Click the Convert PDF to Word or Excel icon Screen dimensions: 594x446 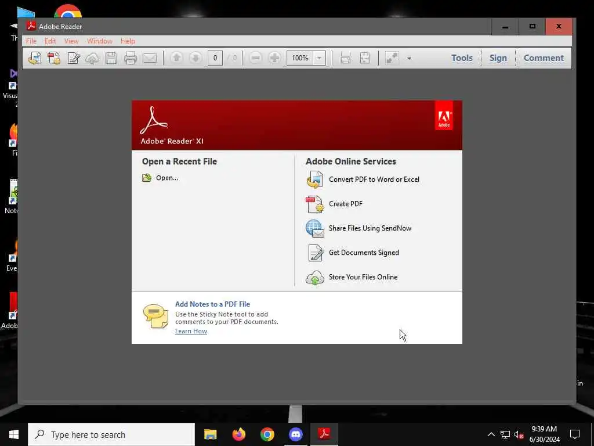[315, 179]
